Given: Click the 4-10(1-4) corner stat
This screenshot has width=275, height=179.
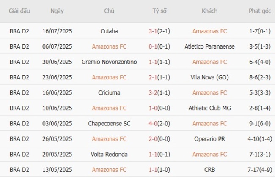Looking at the screenshot, I should coord(260,139).
